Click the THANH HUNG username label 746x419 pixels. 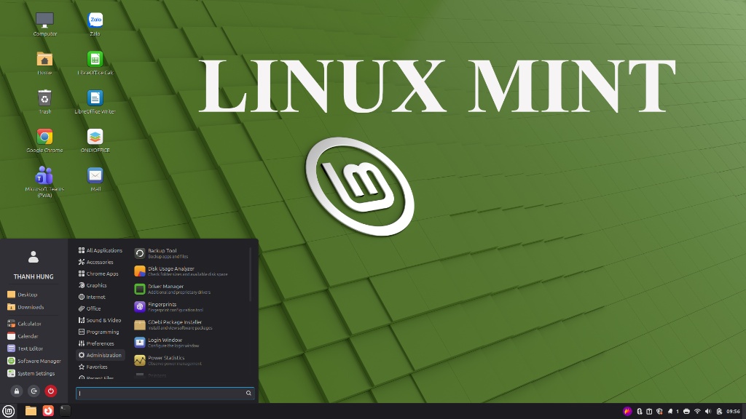pos(34,276)
